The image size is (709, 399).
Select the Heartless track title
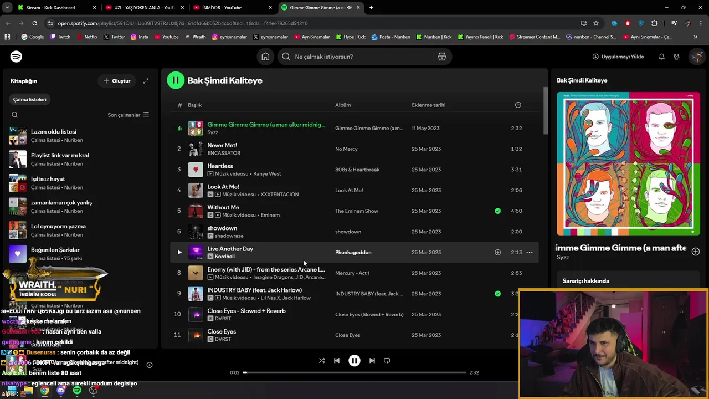click(x=220, y=166)
